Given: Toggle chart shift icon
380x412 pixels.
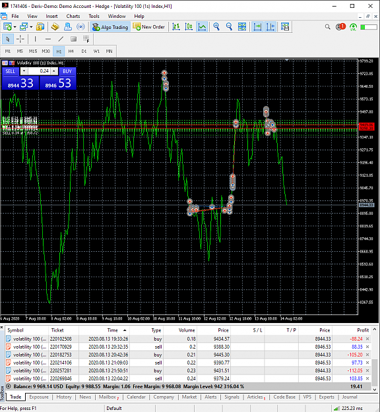Looking at the screenshot, I should (x=270, y=27).
